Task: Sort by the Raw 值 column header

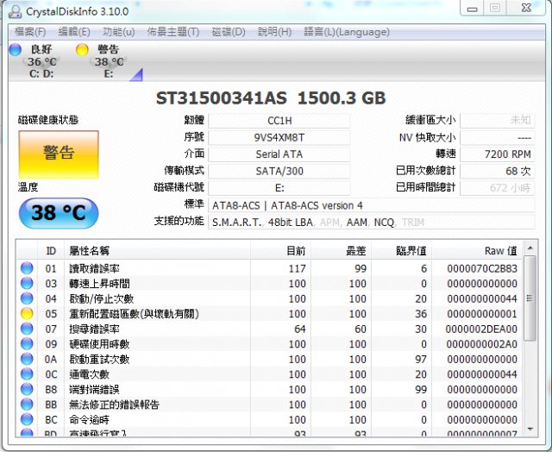Action: pos(477,251)
